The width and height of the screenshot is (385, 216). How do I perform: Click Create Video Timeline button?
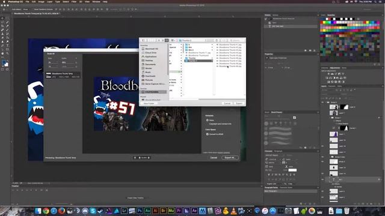pos(135,198)
